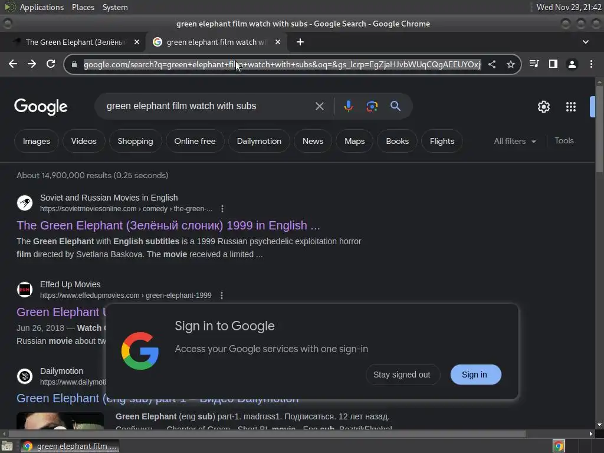604x453 pixels.
Task: Expand the tab list chevron
Action: point(586,42)
